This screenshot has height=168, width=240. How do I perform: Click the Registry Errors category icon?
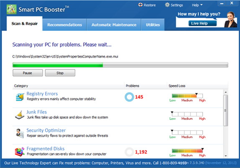pyautogui.click(x=20, y=97)
